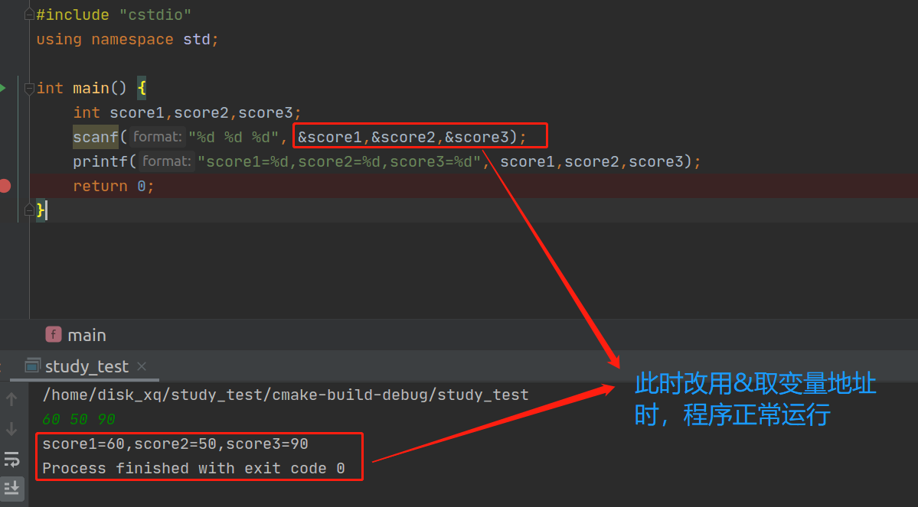Click the format: hint in the printf call

pyautogui.click(x=167, y=161)
